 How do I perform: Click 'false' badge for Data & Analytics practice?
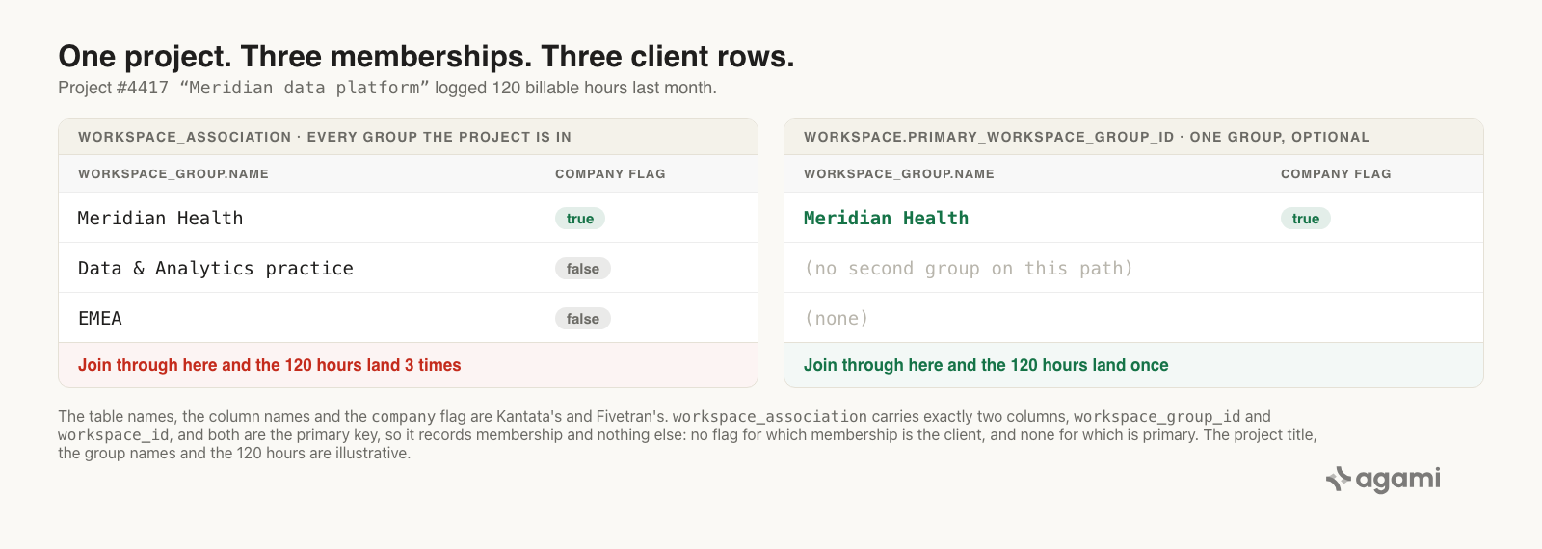tap(583, 269)
